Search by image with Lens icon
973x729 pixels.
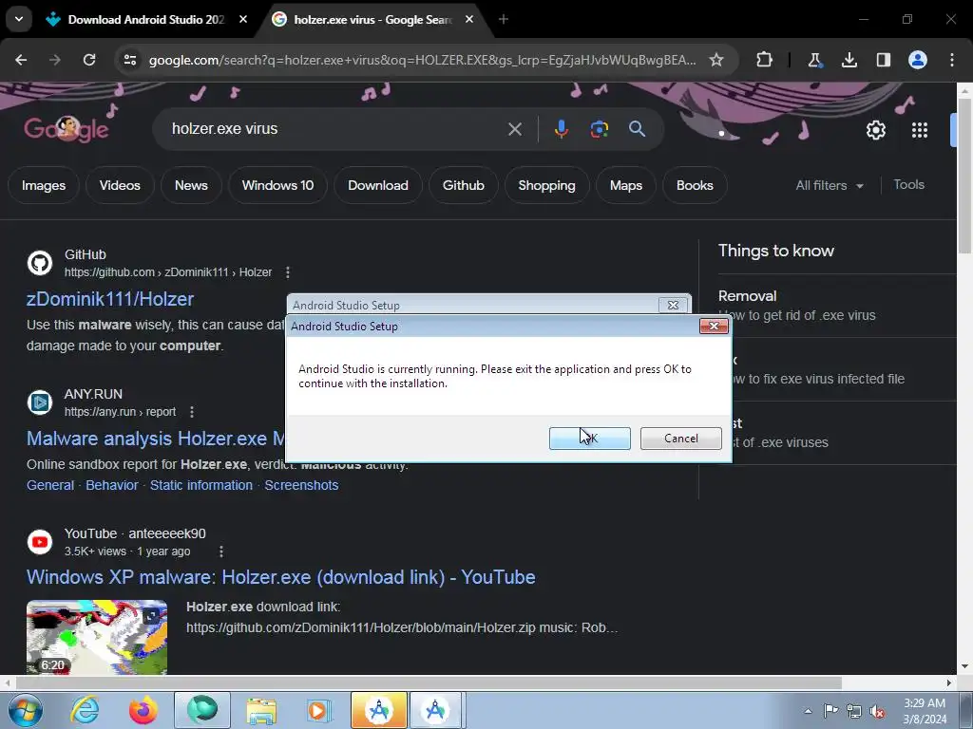pos(599,129)
